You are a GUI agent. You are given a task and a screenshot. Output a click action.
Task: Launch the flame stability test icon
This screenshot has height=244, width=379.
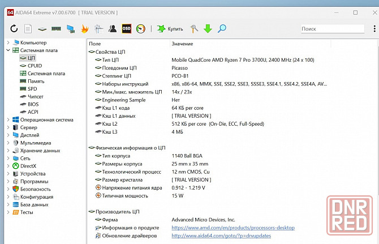(85, 28)
